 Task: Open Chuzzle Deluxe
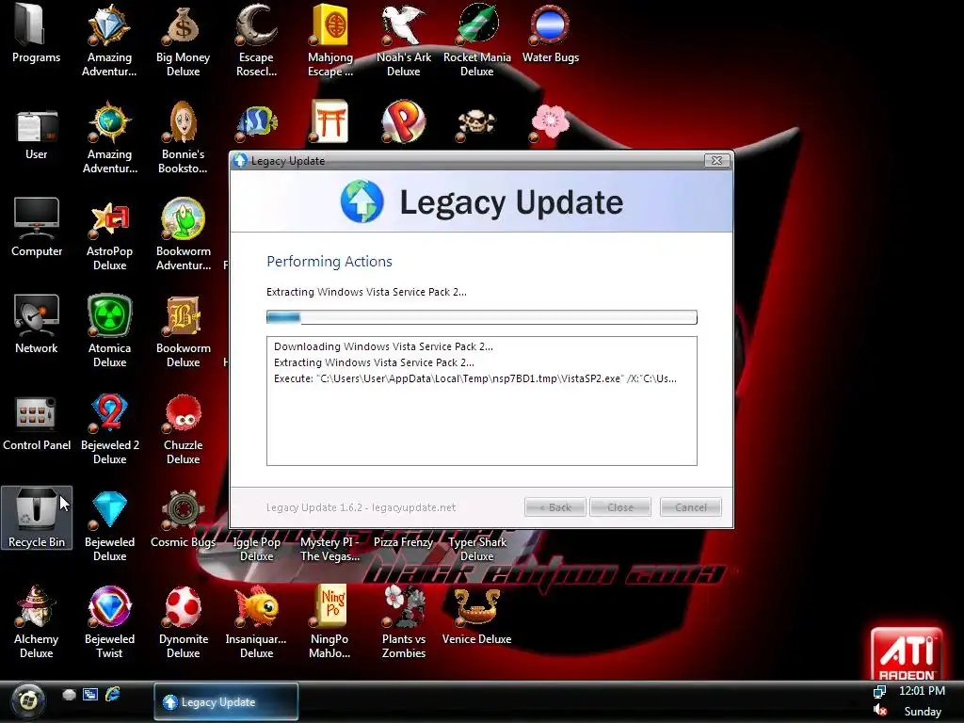tap(183, 428)
